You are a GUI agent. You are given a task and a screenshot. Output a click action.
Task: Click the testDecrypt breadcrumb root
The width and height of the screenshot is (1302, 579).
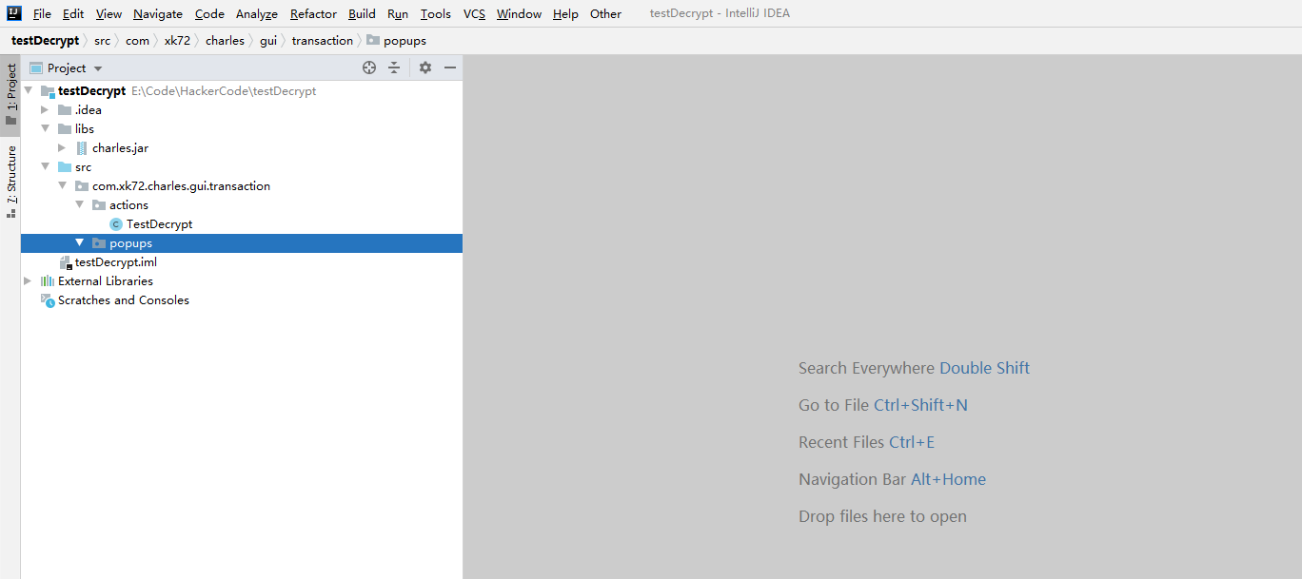point(45,41)
